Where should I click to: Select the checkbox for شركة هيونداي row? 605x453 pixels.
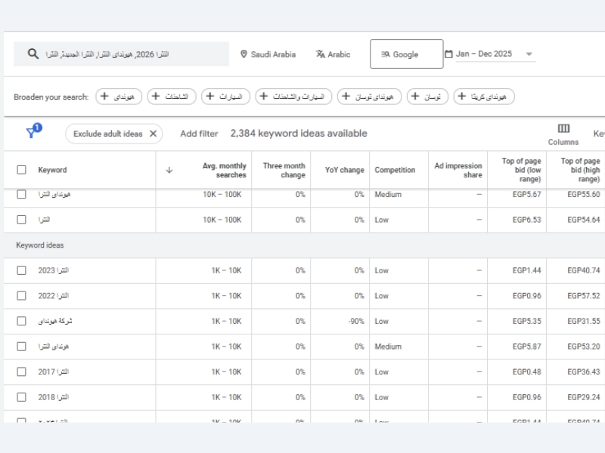click(x=21, y=321)
